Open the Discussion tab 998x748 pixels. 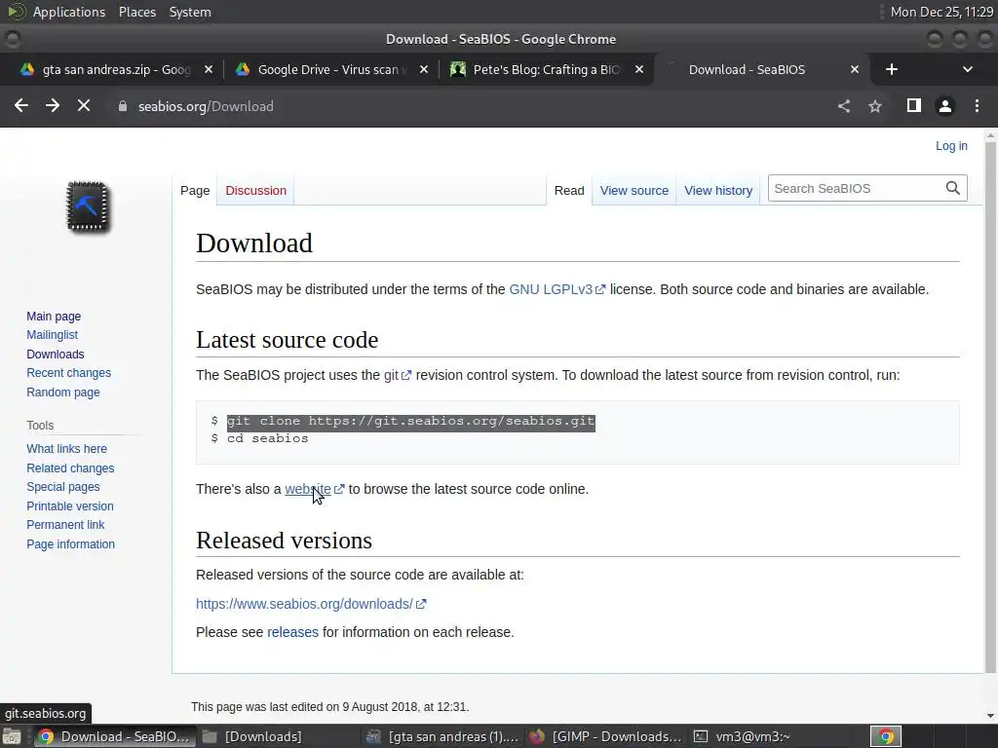click(x=255, y=190)
